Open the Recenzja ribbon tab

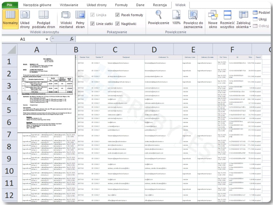click(x=160, y=5)
